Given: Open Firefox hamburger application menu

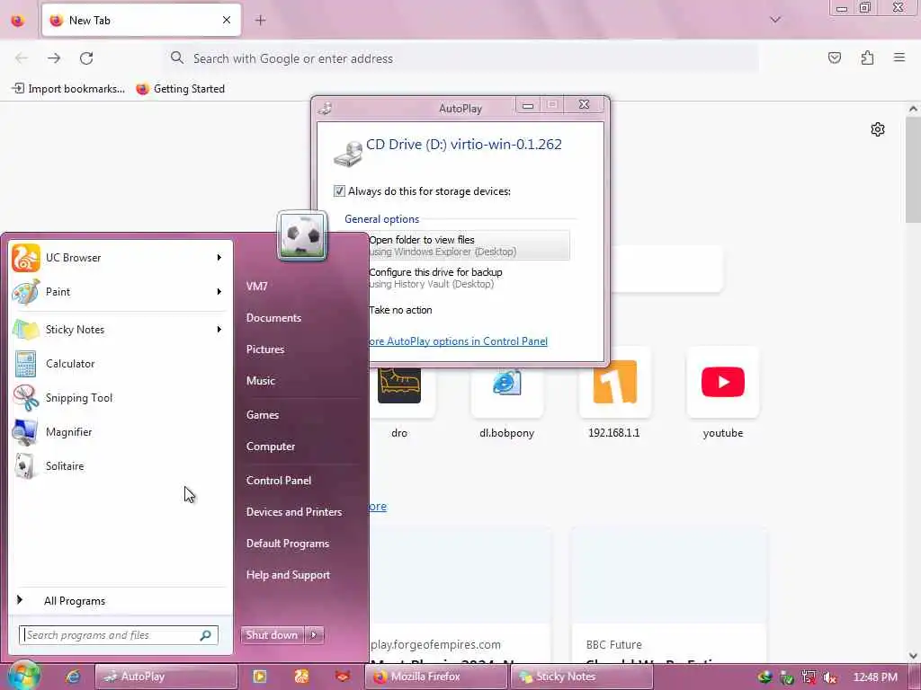Looking at the screenshot, I should [x=899, y=57].
